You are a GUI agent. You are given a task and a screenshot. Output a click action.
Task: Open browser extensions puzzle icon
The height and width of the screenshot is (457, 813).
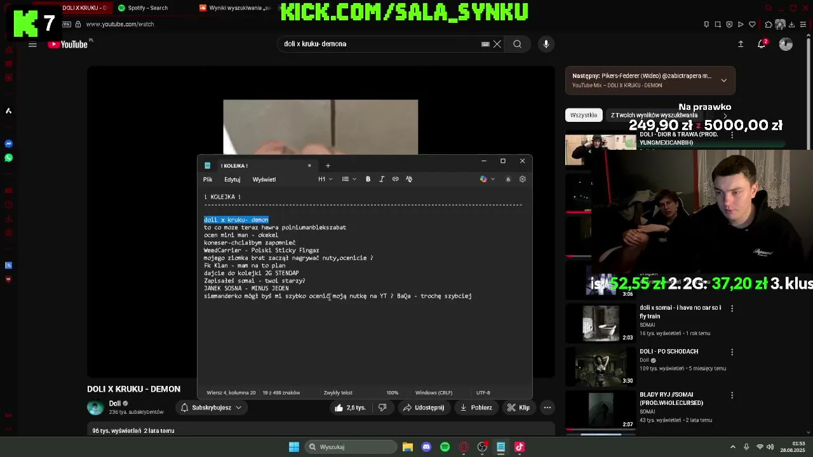(x=769, y=24)
